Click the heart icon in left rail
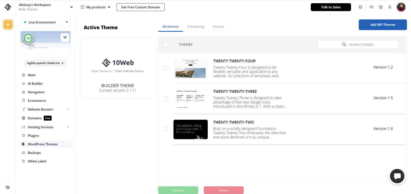This screenshot has height=194, width=411. tap(8, 187)
